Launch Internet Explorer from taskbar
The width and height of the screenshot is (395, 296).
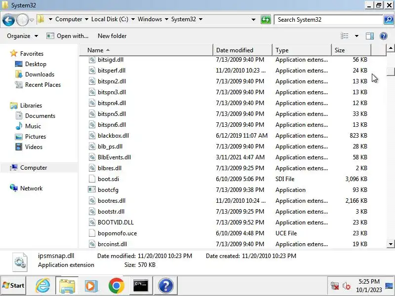(43, 286)
